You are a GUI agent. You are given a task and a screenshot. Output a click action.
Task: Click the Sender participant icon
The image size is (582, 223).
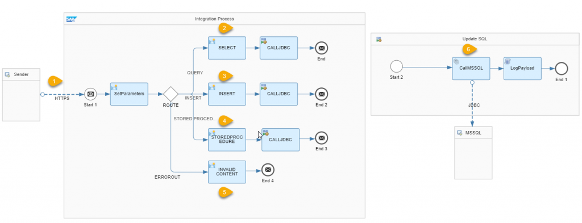(7, 74)
